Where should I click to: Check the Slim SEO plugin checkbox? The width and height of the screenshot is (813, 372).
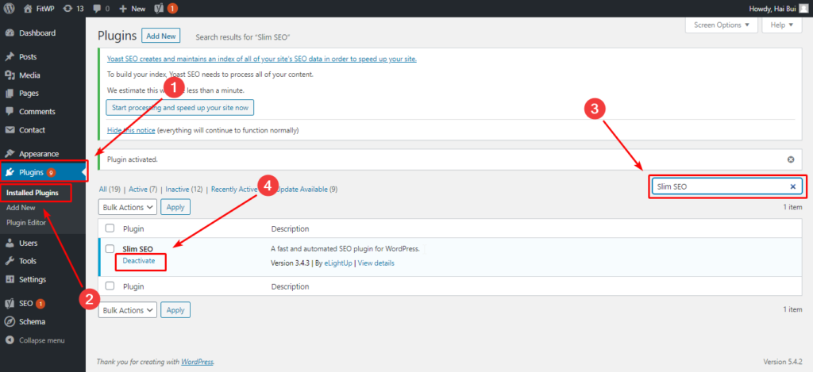(110, 248)
